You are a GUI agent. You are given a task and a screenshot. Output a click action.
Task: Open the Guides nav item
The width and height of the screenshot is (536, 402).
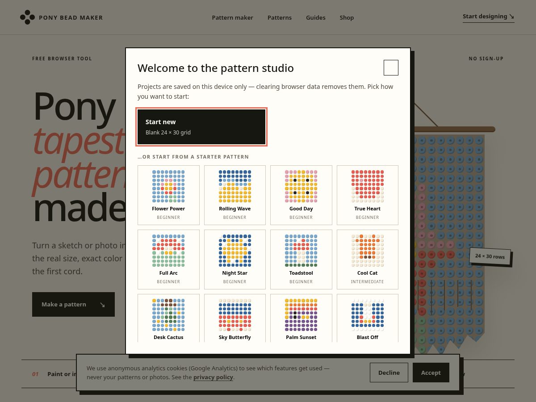(x=316, y=17)
